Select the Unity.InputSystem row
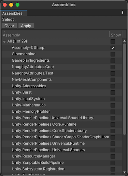 click(x=62, y=99)
